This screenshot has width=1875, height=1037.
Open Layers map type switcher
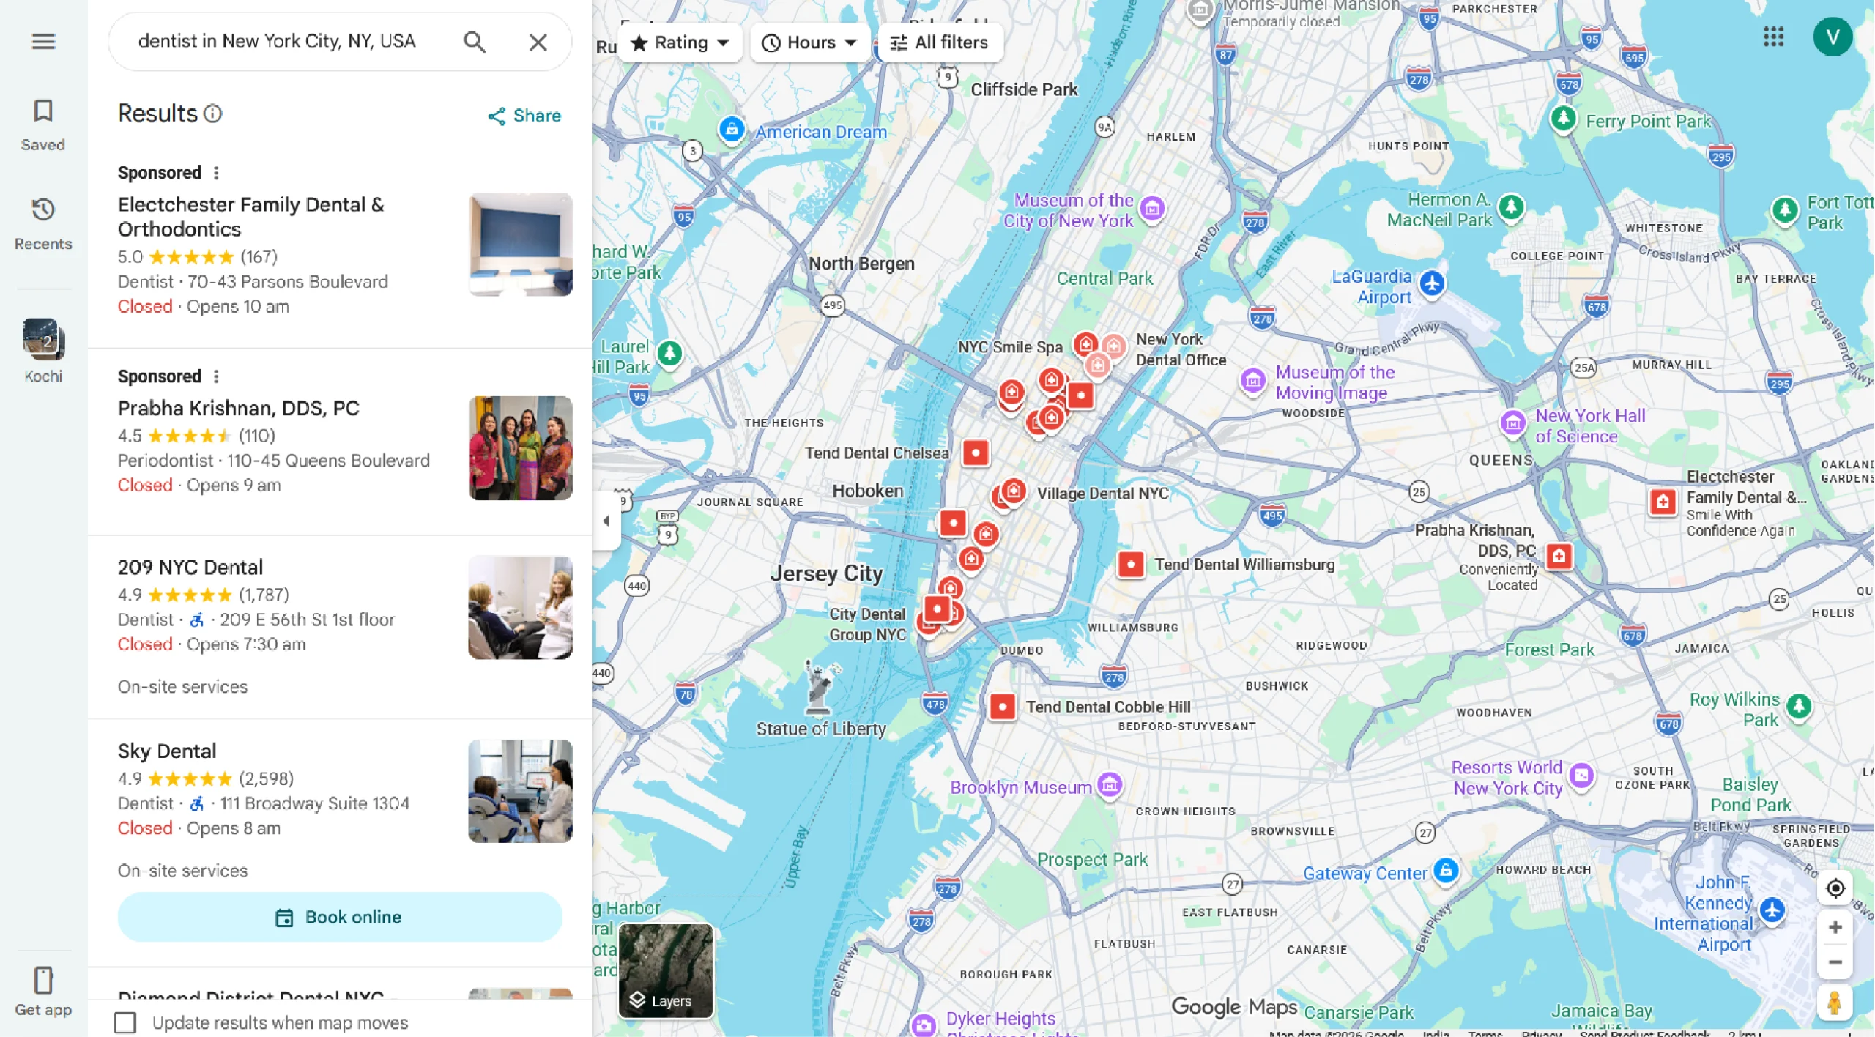[x=665, y=970]
